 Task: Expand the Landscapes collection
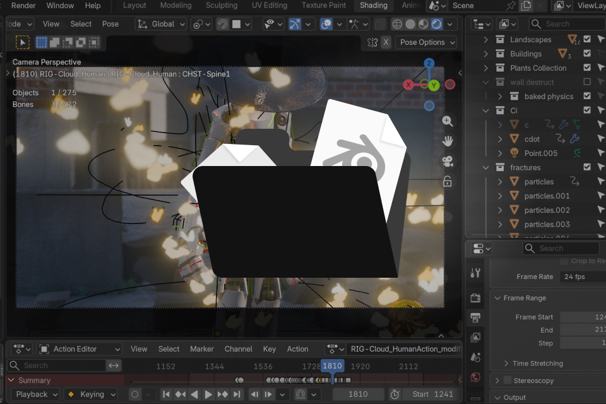click(486, 39)
